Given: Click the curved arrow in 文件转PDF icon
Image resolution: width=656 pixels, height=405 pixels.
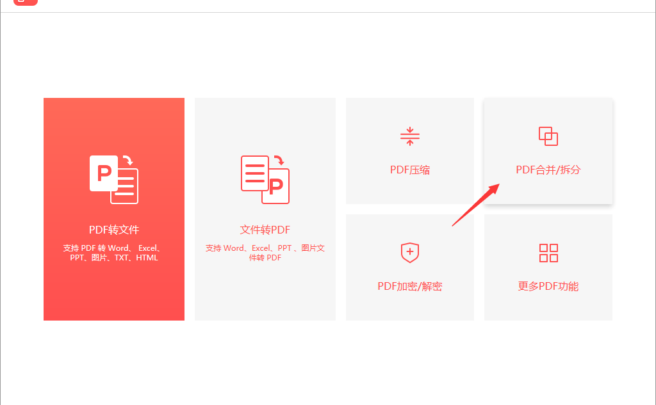Looking at the screenshot, I should (279, 160).
